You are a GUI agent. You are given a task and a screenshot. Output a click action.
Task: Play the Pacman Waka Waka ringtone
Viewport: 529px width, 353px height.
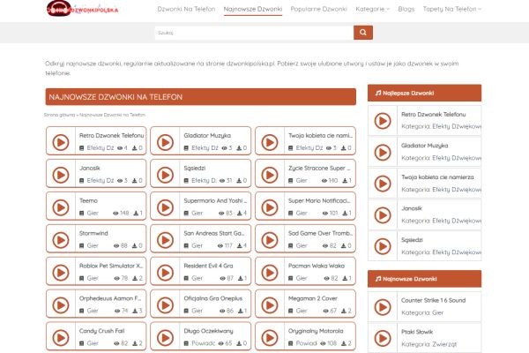coord(270,272)
